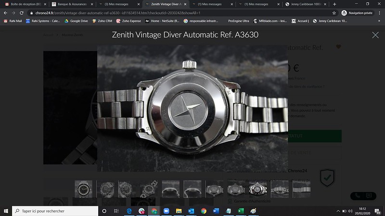Reload the chrono24 page

pyautogui.click(x=22, y=13)
